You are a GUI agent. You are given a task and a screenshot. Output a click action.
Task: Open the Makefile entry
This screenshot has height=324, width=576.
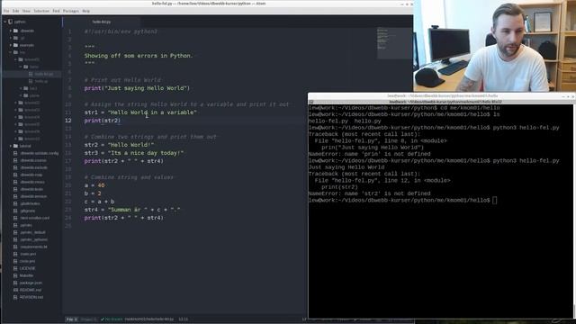(x=26, y=275)
